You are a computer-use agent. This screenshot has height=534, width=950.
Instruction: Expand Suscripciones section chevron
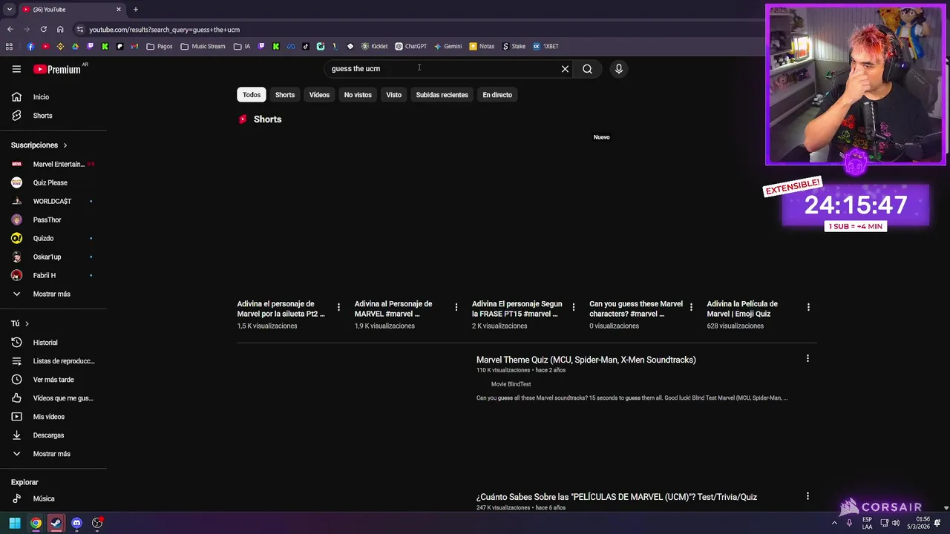[65, 145]
